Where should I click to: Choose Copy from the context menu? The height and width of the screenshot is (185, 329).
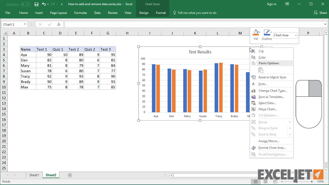[272, 57]
